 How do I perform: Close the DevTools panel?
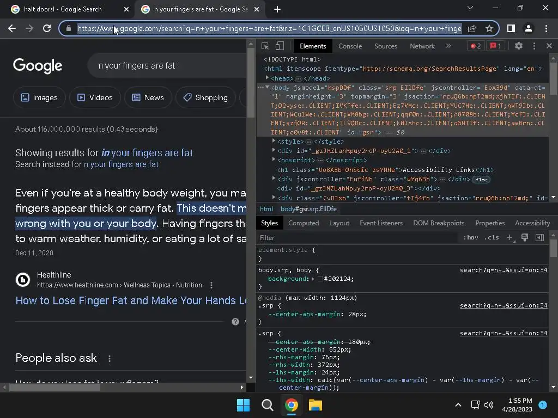point(549,46)
